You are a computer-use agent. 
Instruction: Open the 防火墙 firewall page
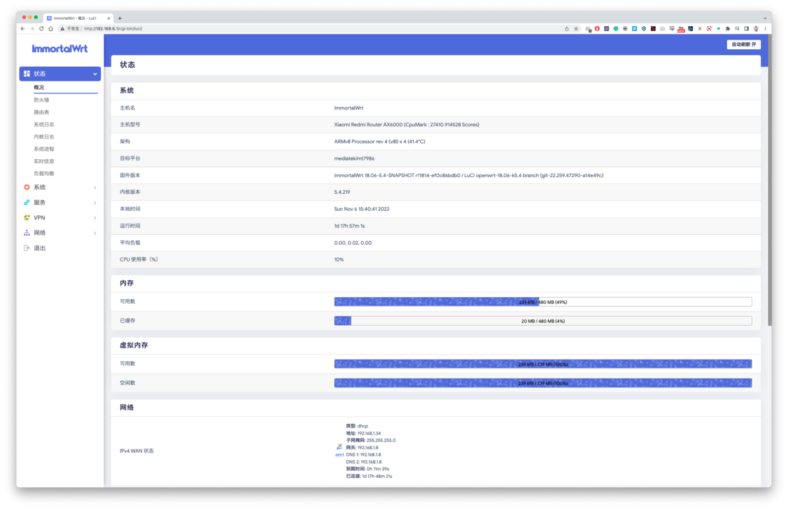click(42, 100)
